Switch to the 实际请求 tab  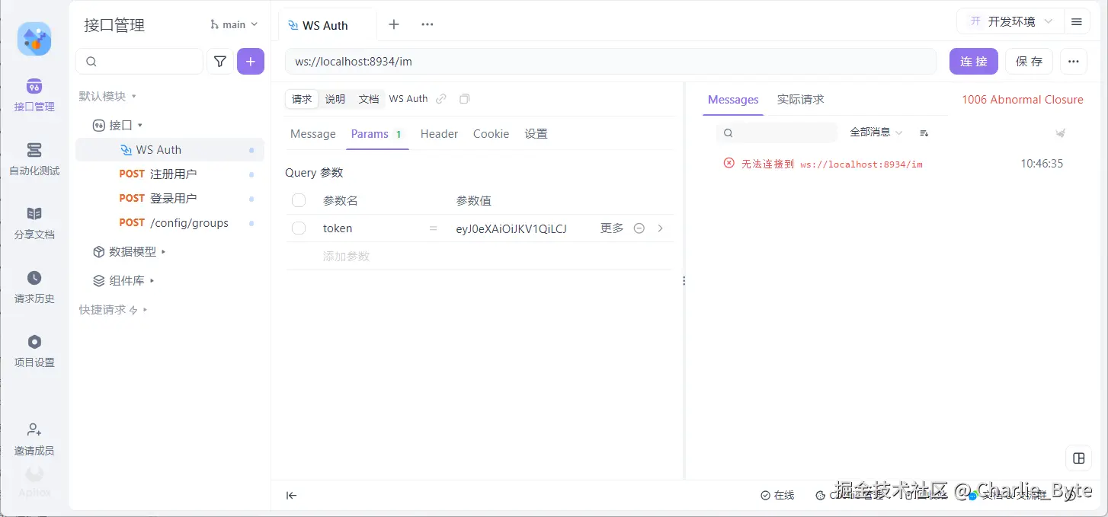800,100
